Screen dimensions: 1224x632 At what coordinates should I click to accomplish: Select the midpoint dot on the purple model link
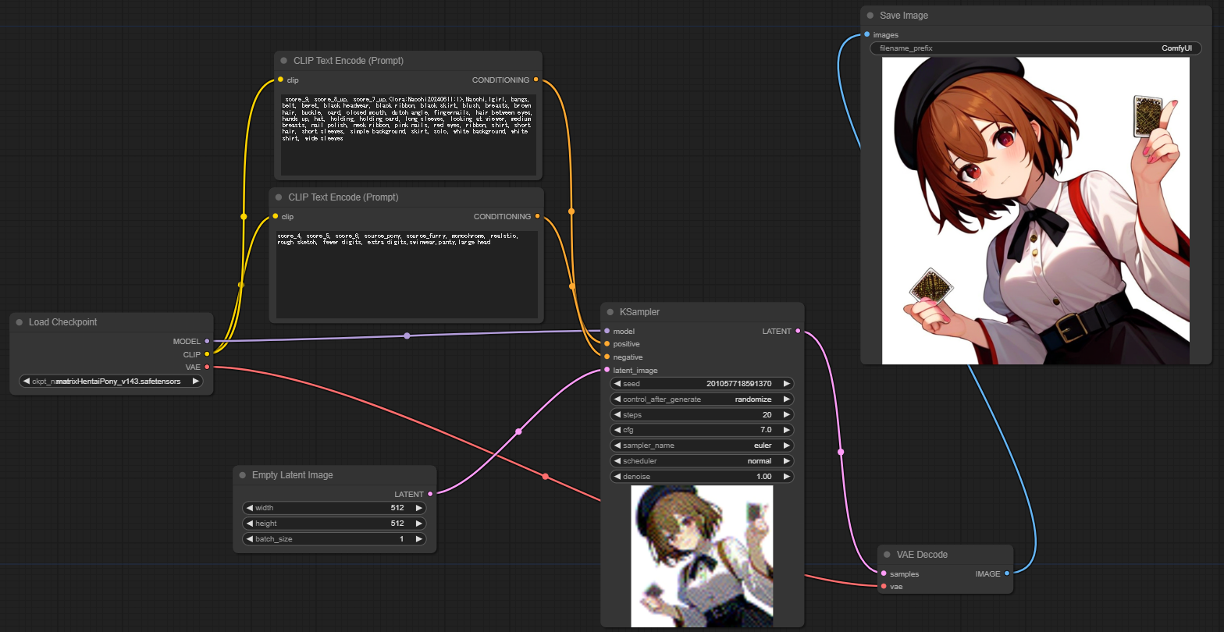coord(407,336)
